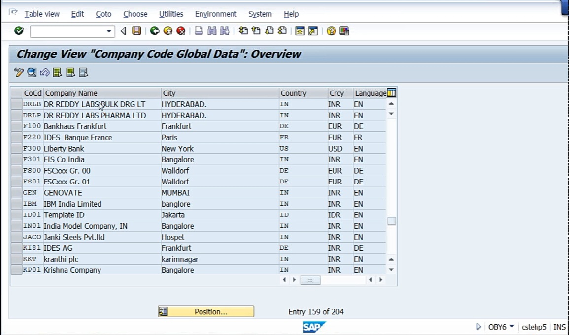This screenshot has height=335, width=569.
Task: Open the Utilities menu
Action: [171, 14]
